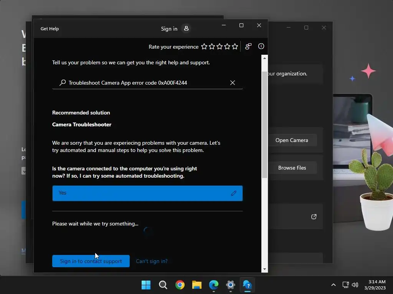The image size is (393, 294).
Task: Click the magnifier icon in problem search box
Action: coord(63,83)
